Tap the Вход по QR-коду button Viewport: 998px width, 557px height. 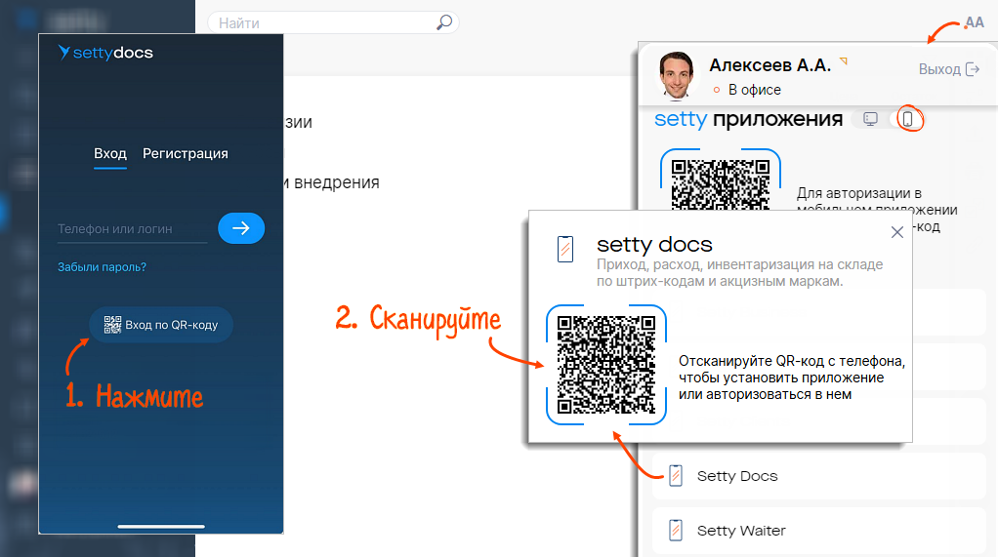pyautogui.click(x=161, y=325)
